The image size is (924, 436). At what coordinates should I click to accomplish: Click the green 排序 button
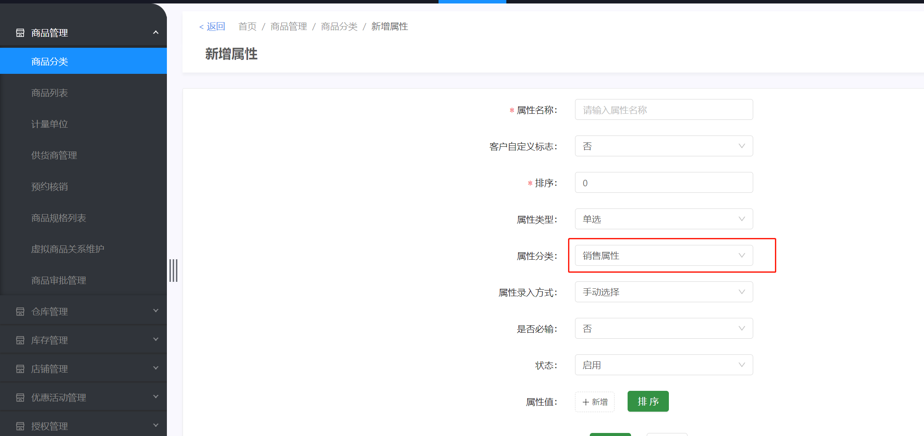click(x=648, y=401)
